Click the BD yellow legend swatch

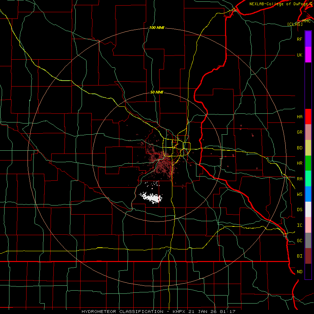308,148
